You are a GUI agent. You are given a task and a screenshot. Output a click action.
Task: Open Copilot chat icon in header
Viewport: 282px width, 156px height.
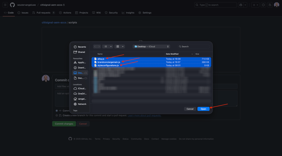click(241, 5)
